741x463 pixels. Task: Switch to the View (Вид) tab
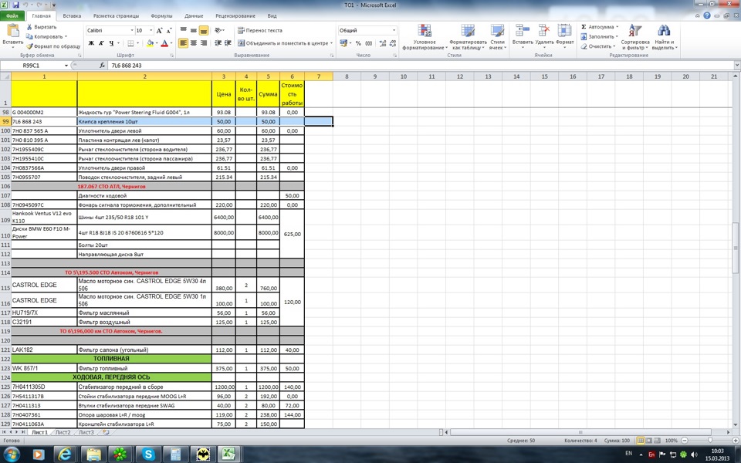tap(272, 15)
